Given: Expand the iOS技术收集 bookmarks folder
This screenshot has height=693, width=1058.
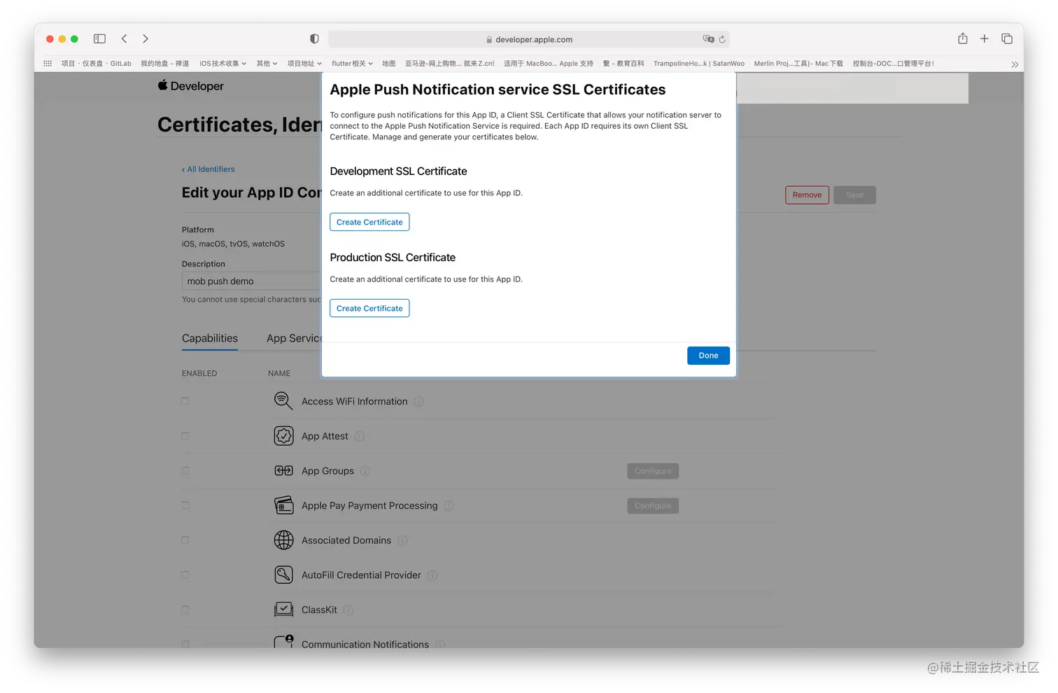Looking at the screenshot, I should coord(223,64).
